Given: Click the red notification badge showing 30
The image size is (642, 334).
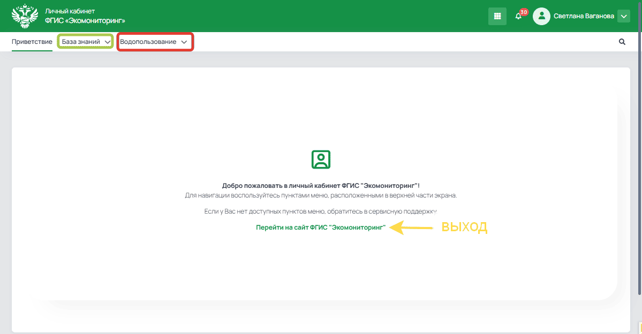Looking at the screenshot, I should click(524, 12).
